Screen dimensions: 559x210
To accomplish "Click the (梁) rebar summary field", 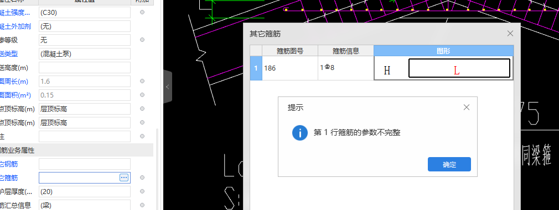I will [85, 205].
